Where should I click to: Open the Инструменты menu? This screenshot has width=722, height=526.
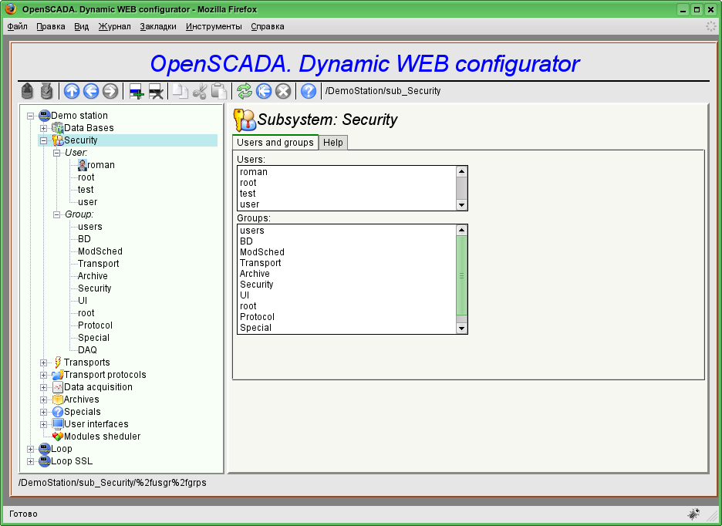coord(214,27)
